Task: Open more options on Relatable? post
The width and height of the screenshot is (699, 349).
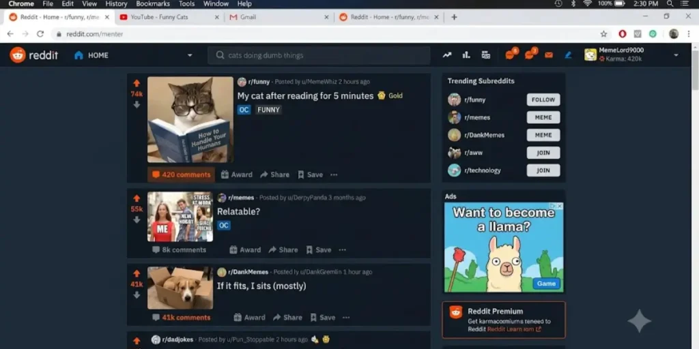Action: pyautogui.click(x=343, y=249)
